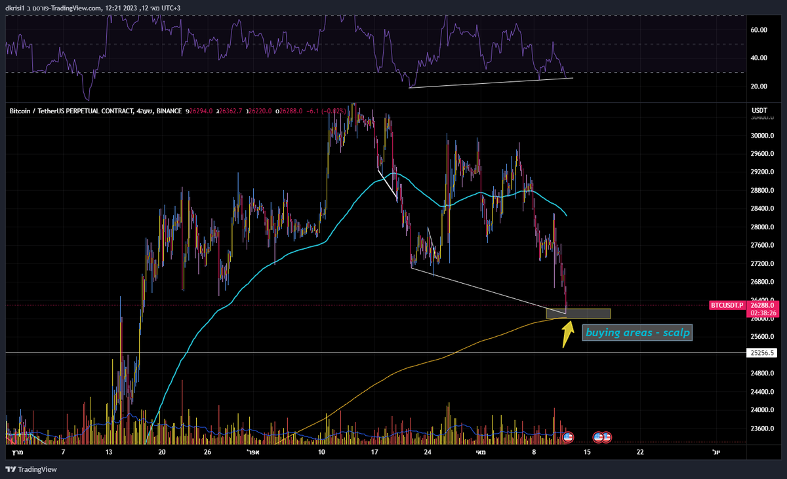This screenshot has height=479, width=787.
Task: Click the 24000.0 price scale label
Action: [x=763, y=410]
